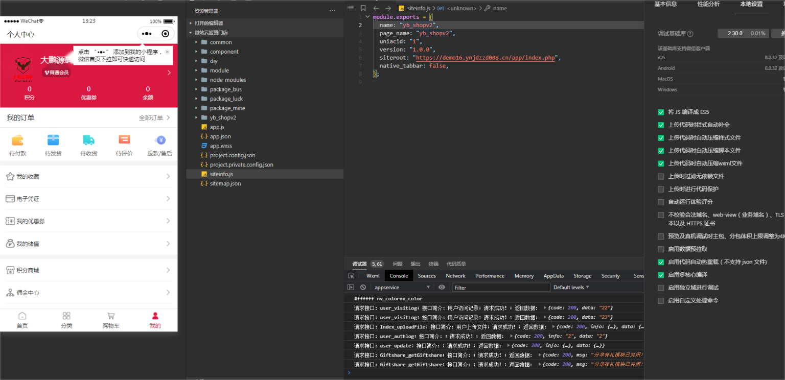The image size is (785, 380).
Task: Open the 待付款 wallet icon
Action: coord(18,140)
